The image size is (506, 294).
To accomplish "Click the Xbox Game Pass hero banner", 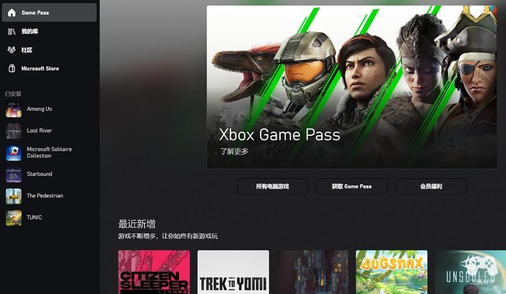I will point(352,87).
